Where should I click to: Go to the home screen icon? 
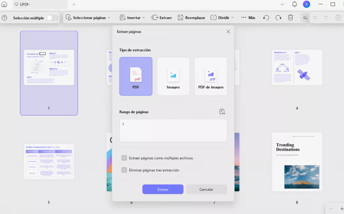tap(4, 4)
